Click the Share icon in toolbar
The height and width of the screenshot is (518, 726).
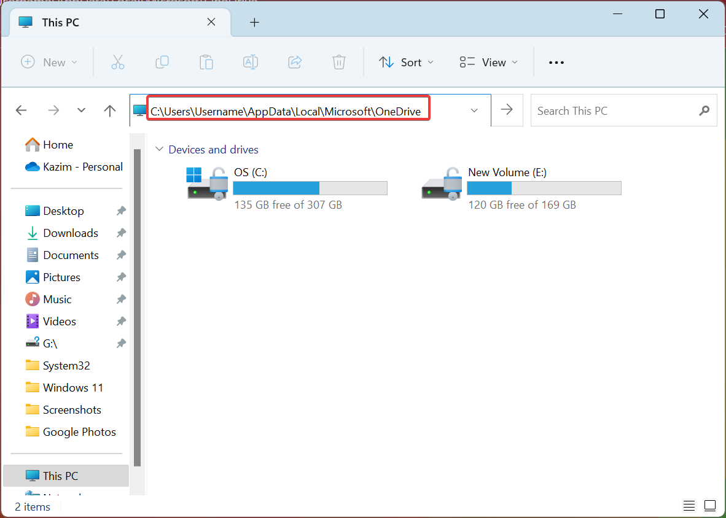[294, 62]
